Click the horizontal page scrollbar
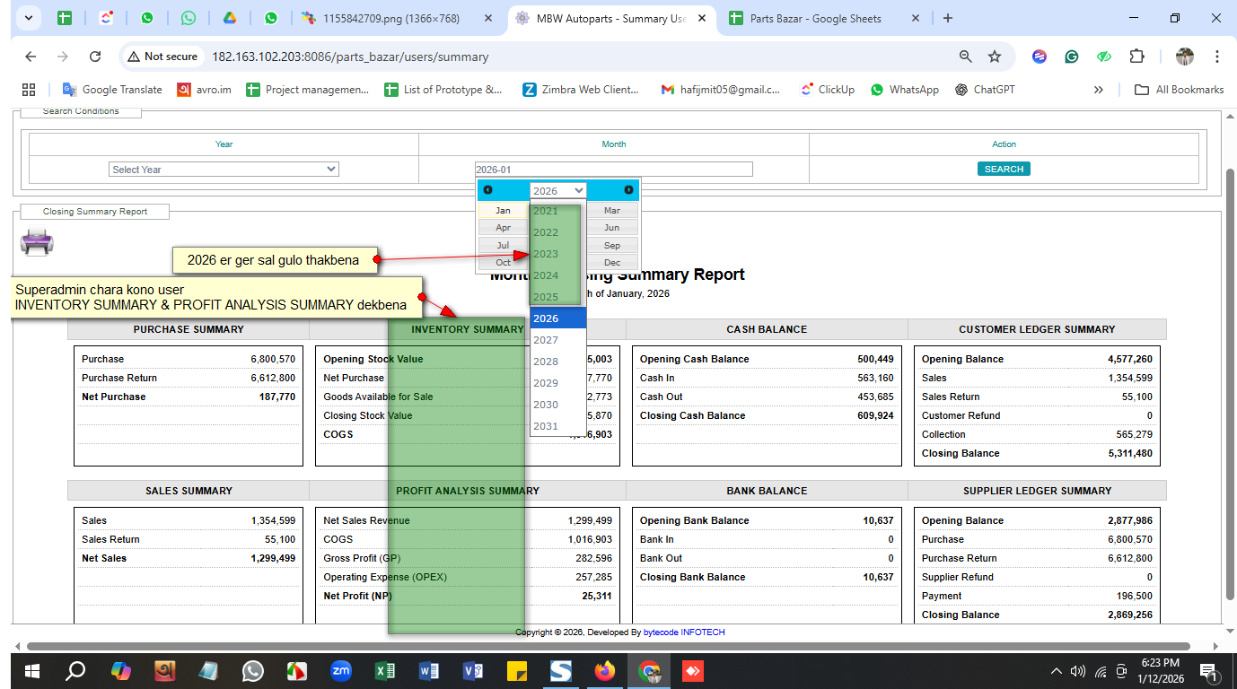The height and width of the screenshot is (689, 1237). (607, 646)
